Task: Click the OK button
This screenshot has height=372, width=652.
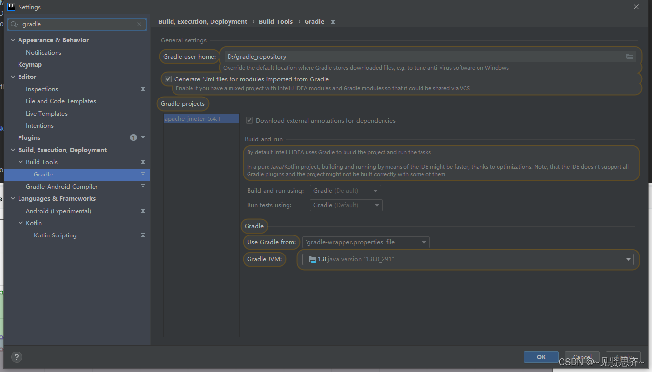Action: coord(541,356)
